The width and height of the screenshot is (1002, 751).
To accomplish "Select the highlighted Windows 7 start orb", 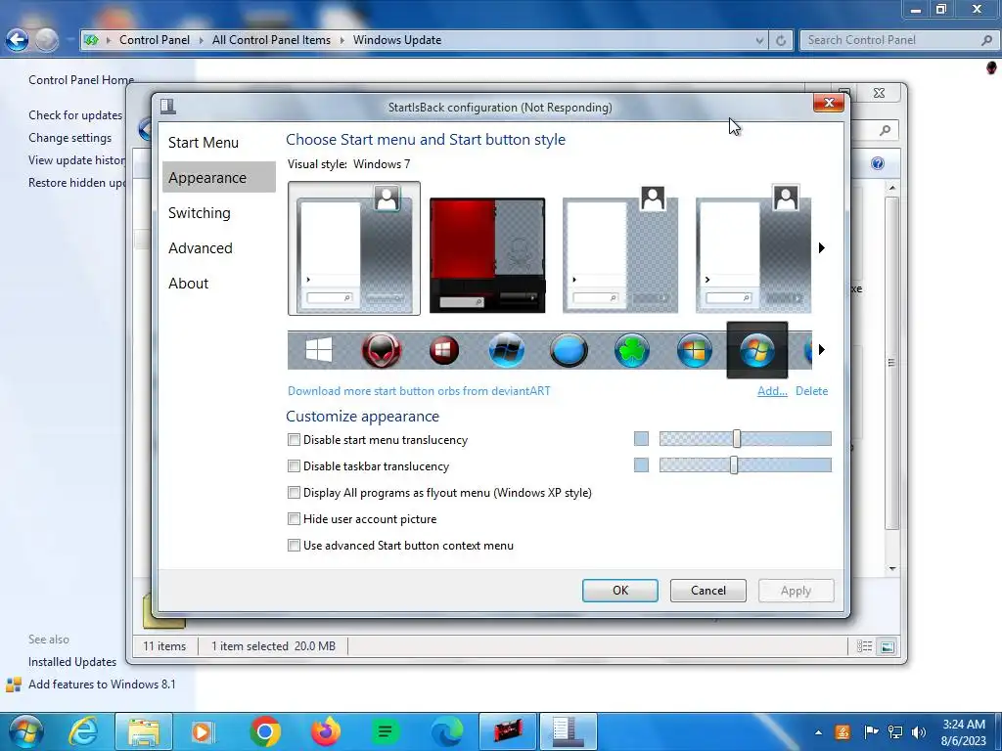I will tap(757, 350).
